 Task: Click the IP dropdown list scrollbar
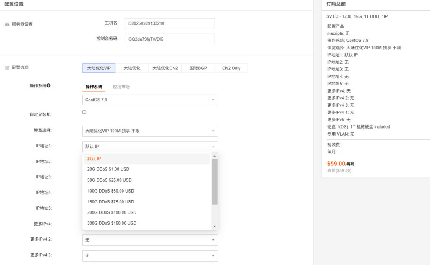tap(215, 180)
